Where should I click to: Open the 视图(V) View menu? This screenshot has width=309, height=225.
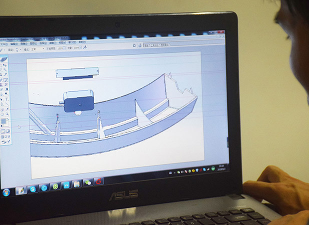[63, 43]
